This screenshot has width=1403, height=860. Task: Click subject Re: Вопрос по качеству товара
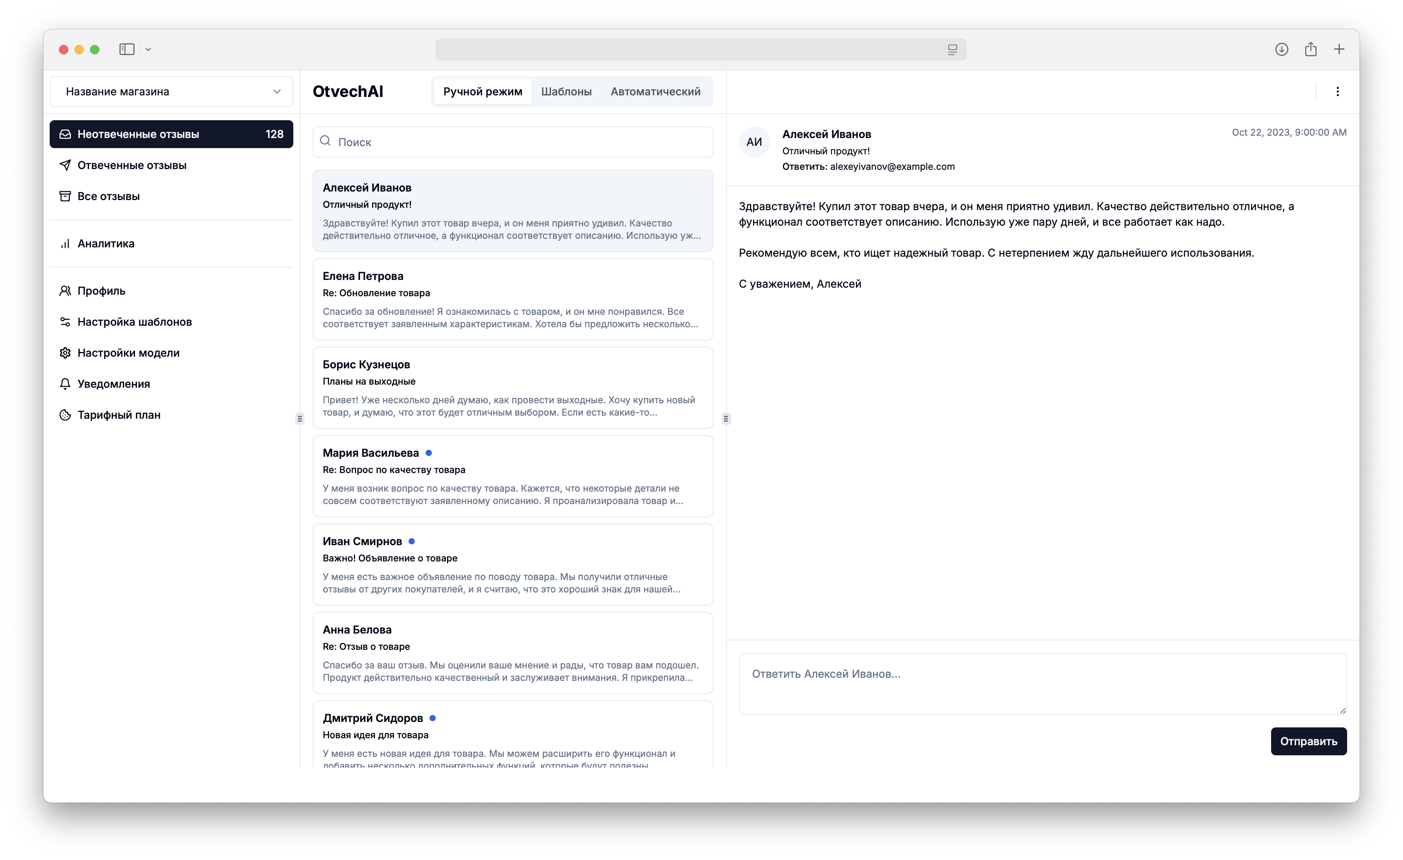(394, 470)
